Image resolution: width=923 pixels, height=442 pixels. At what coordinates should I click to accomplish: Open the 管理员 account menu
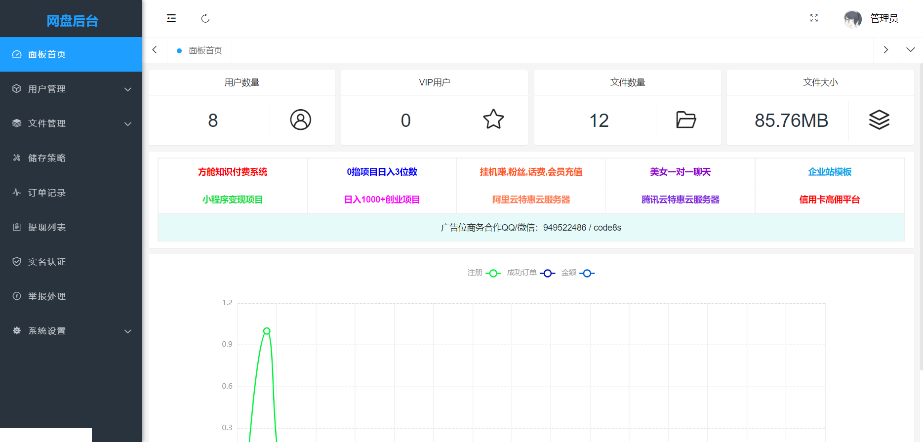click(884, 19)
